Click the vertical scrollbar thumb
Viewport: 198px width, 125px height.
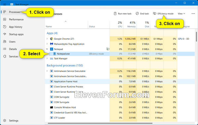(196, 37)
